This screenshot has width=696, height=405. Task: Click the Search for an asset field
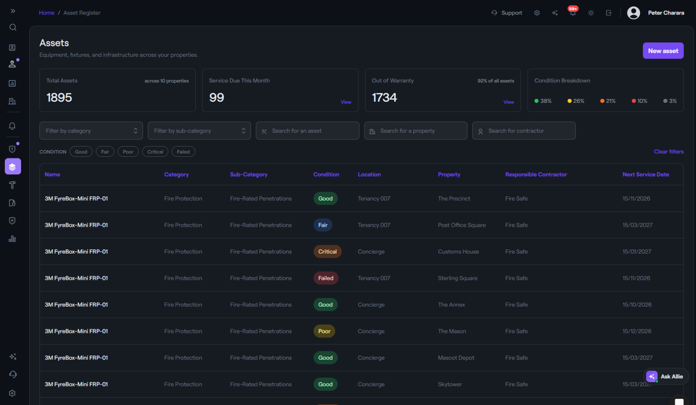(x=308, y=131)
